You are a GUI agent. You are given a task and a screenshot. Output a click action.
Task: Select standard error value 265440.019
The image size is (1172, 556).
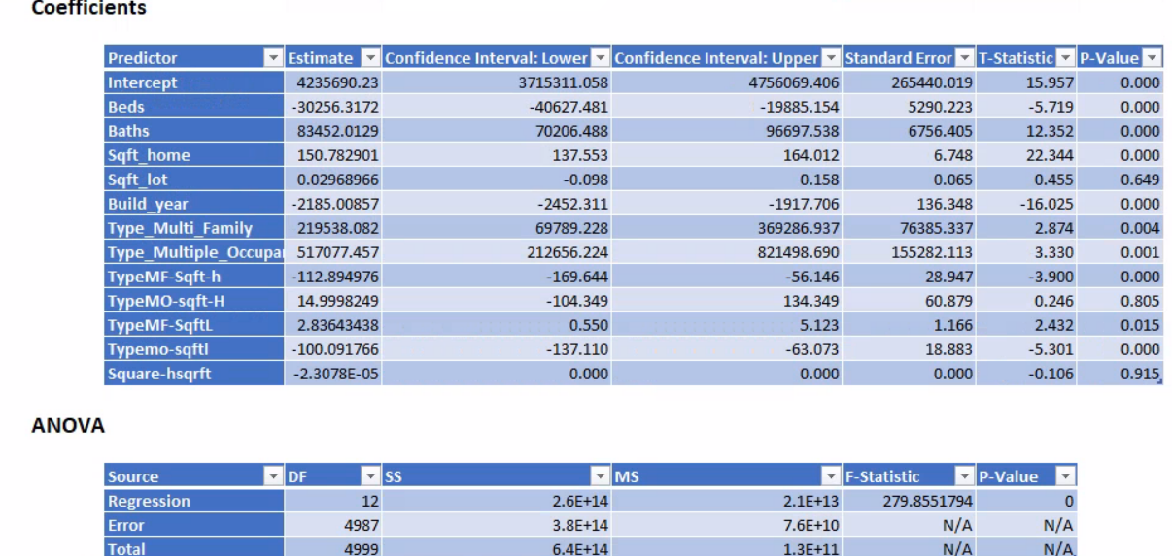coord(910,82)
